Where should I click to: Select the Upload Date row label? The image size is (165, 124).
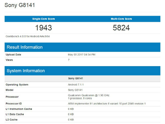point(13,55)
